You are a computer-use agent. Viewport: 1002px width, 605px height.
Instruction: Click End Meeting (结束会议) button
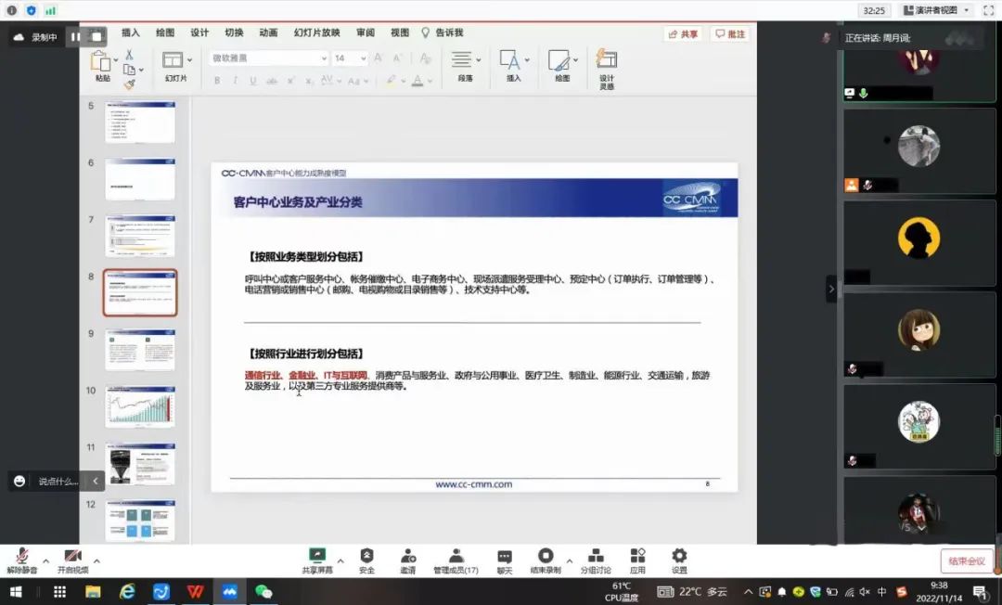tap(967, 560)
